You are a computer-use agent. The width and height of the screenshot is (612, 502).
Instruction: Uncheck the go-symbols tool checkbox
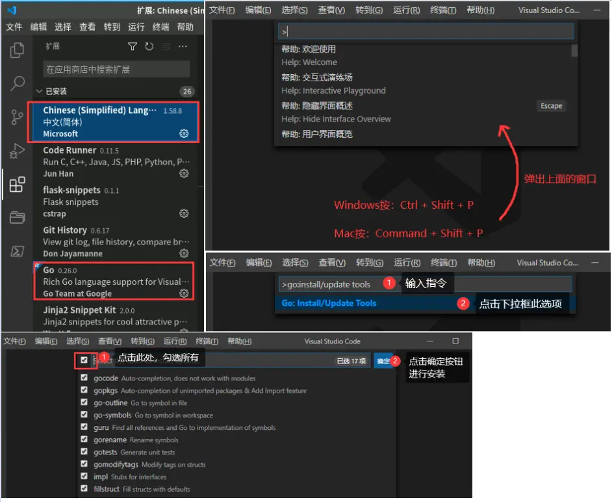[84, 414]
